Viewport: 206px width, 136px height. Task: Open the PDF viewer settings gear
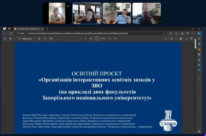point(191,39)
